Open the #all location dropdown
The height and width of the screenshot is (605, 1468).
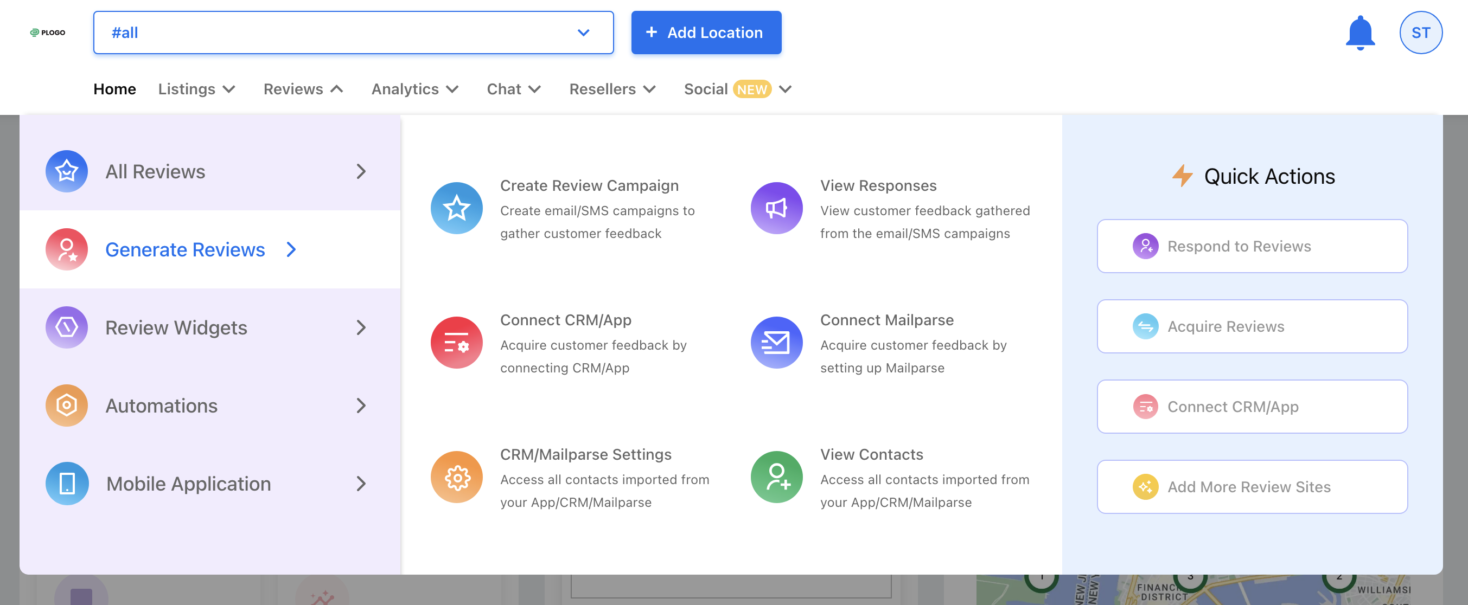click(x=353, y=33)
